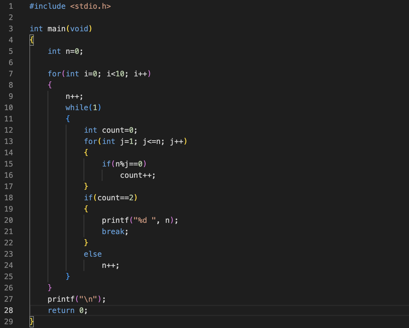
Task: Select line number 10 in the gutter
Action: click(9, 108)
